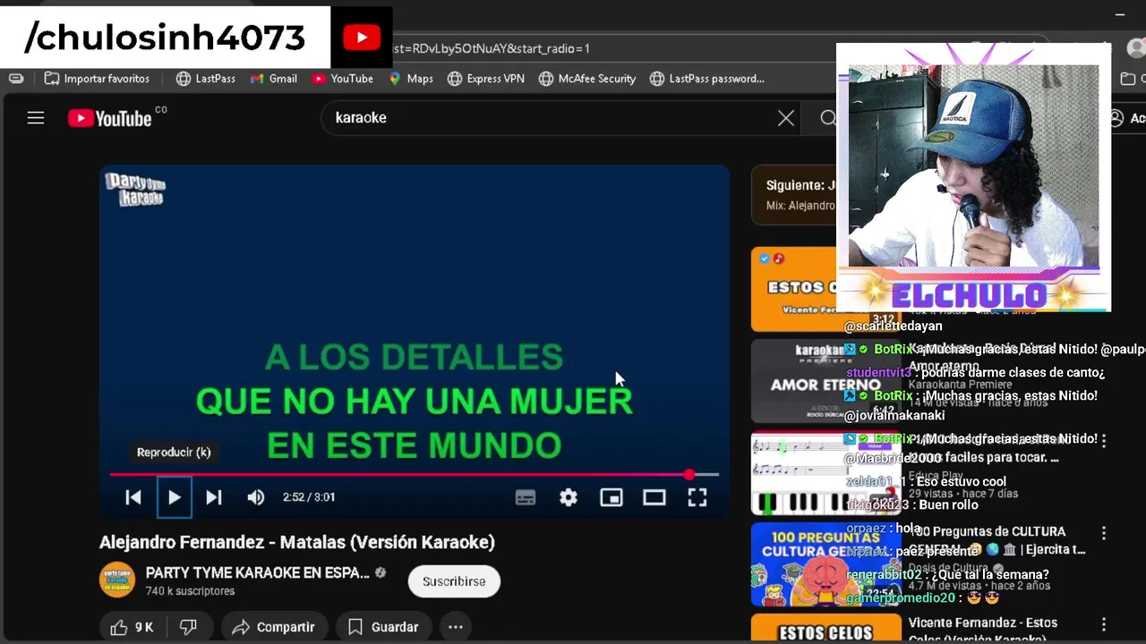Viewport: 1146px width, 644px height.
Task: Open the YouTube hamburger guide menu
Action: coord(36,118)
